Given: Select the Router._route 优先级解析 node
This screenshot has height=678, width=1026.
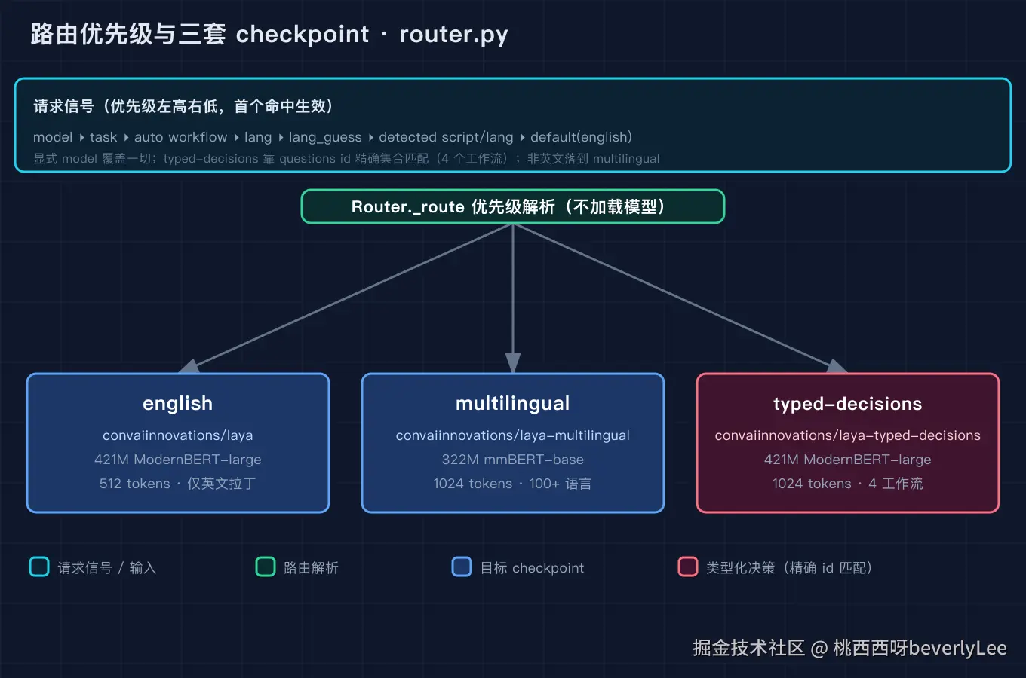Looking at the screenshot, I should point(513,206).
